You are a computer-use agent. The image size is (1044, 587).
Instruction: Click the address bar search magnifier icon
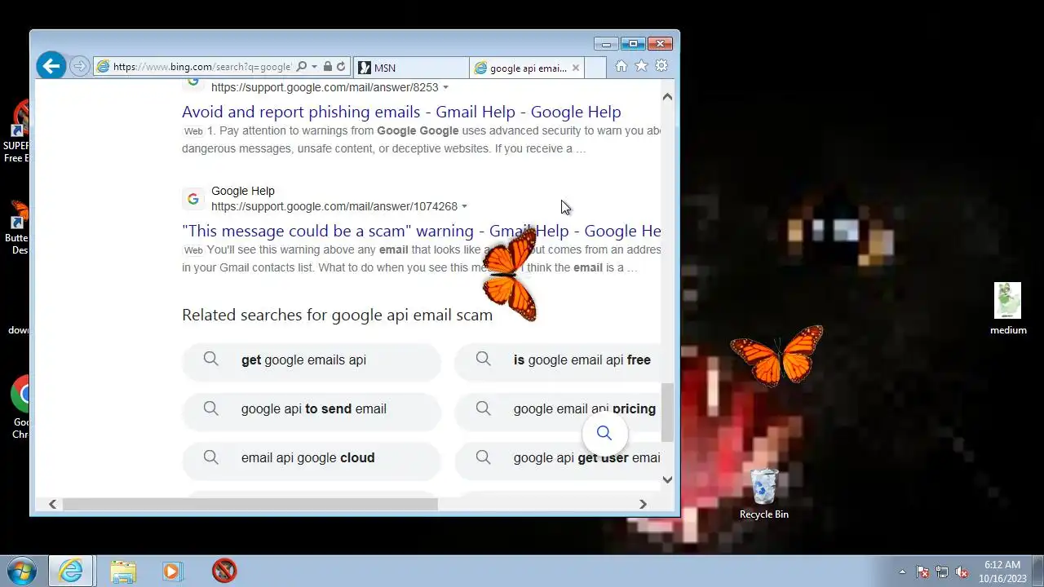(x=302, y=67)
